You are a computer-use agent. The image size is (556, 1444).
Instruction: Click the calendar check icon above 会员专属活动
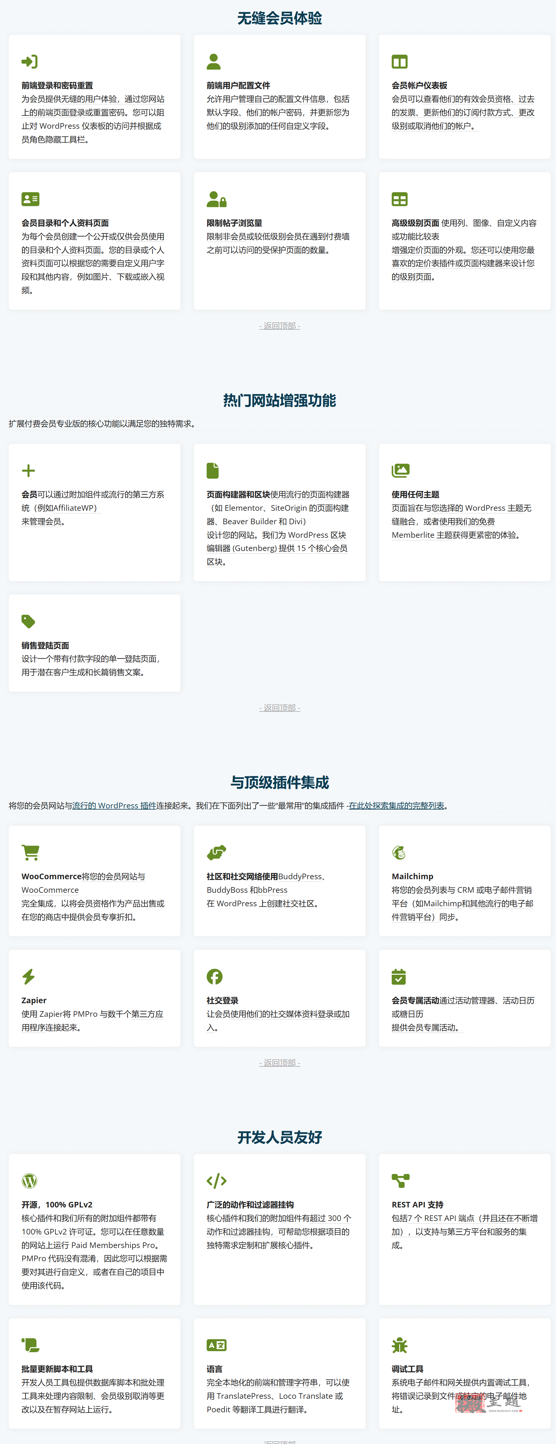pyautogui.click(x=398, y=976)
